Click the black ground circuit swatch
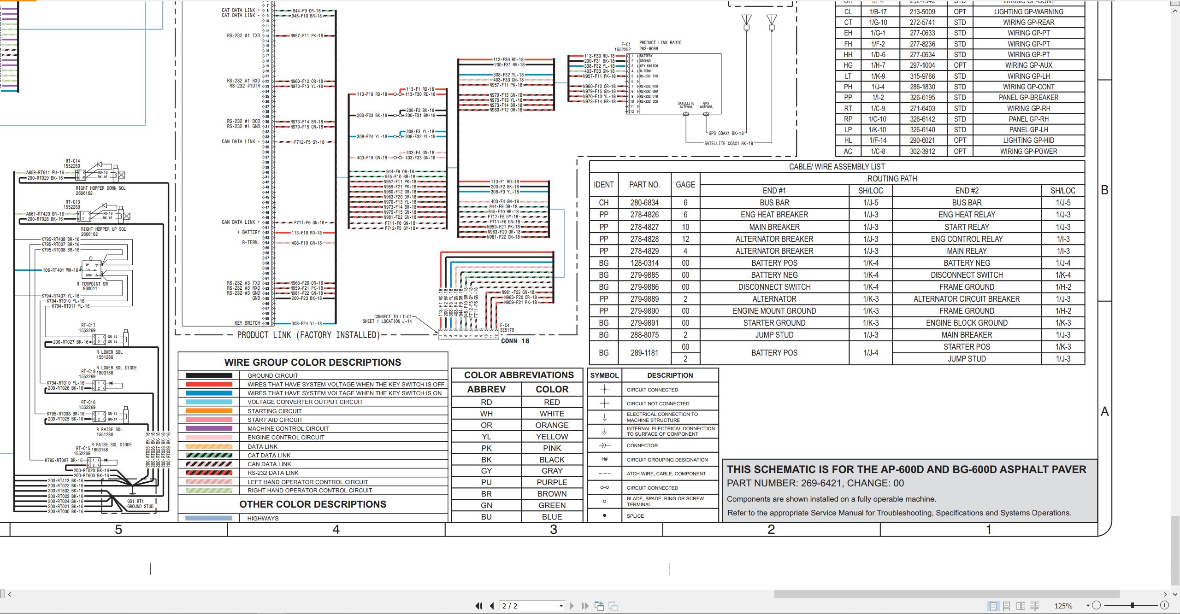Image resolution: width=1180 pixels, height=614 pixels. point(209,375)
